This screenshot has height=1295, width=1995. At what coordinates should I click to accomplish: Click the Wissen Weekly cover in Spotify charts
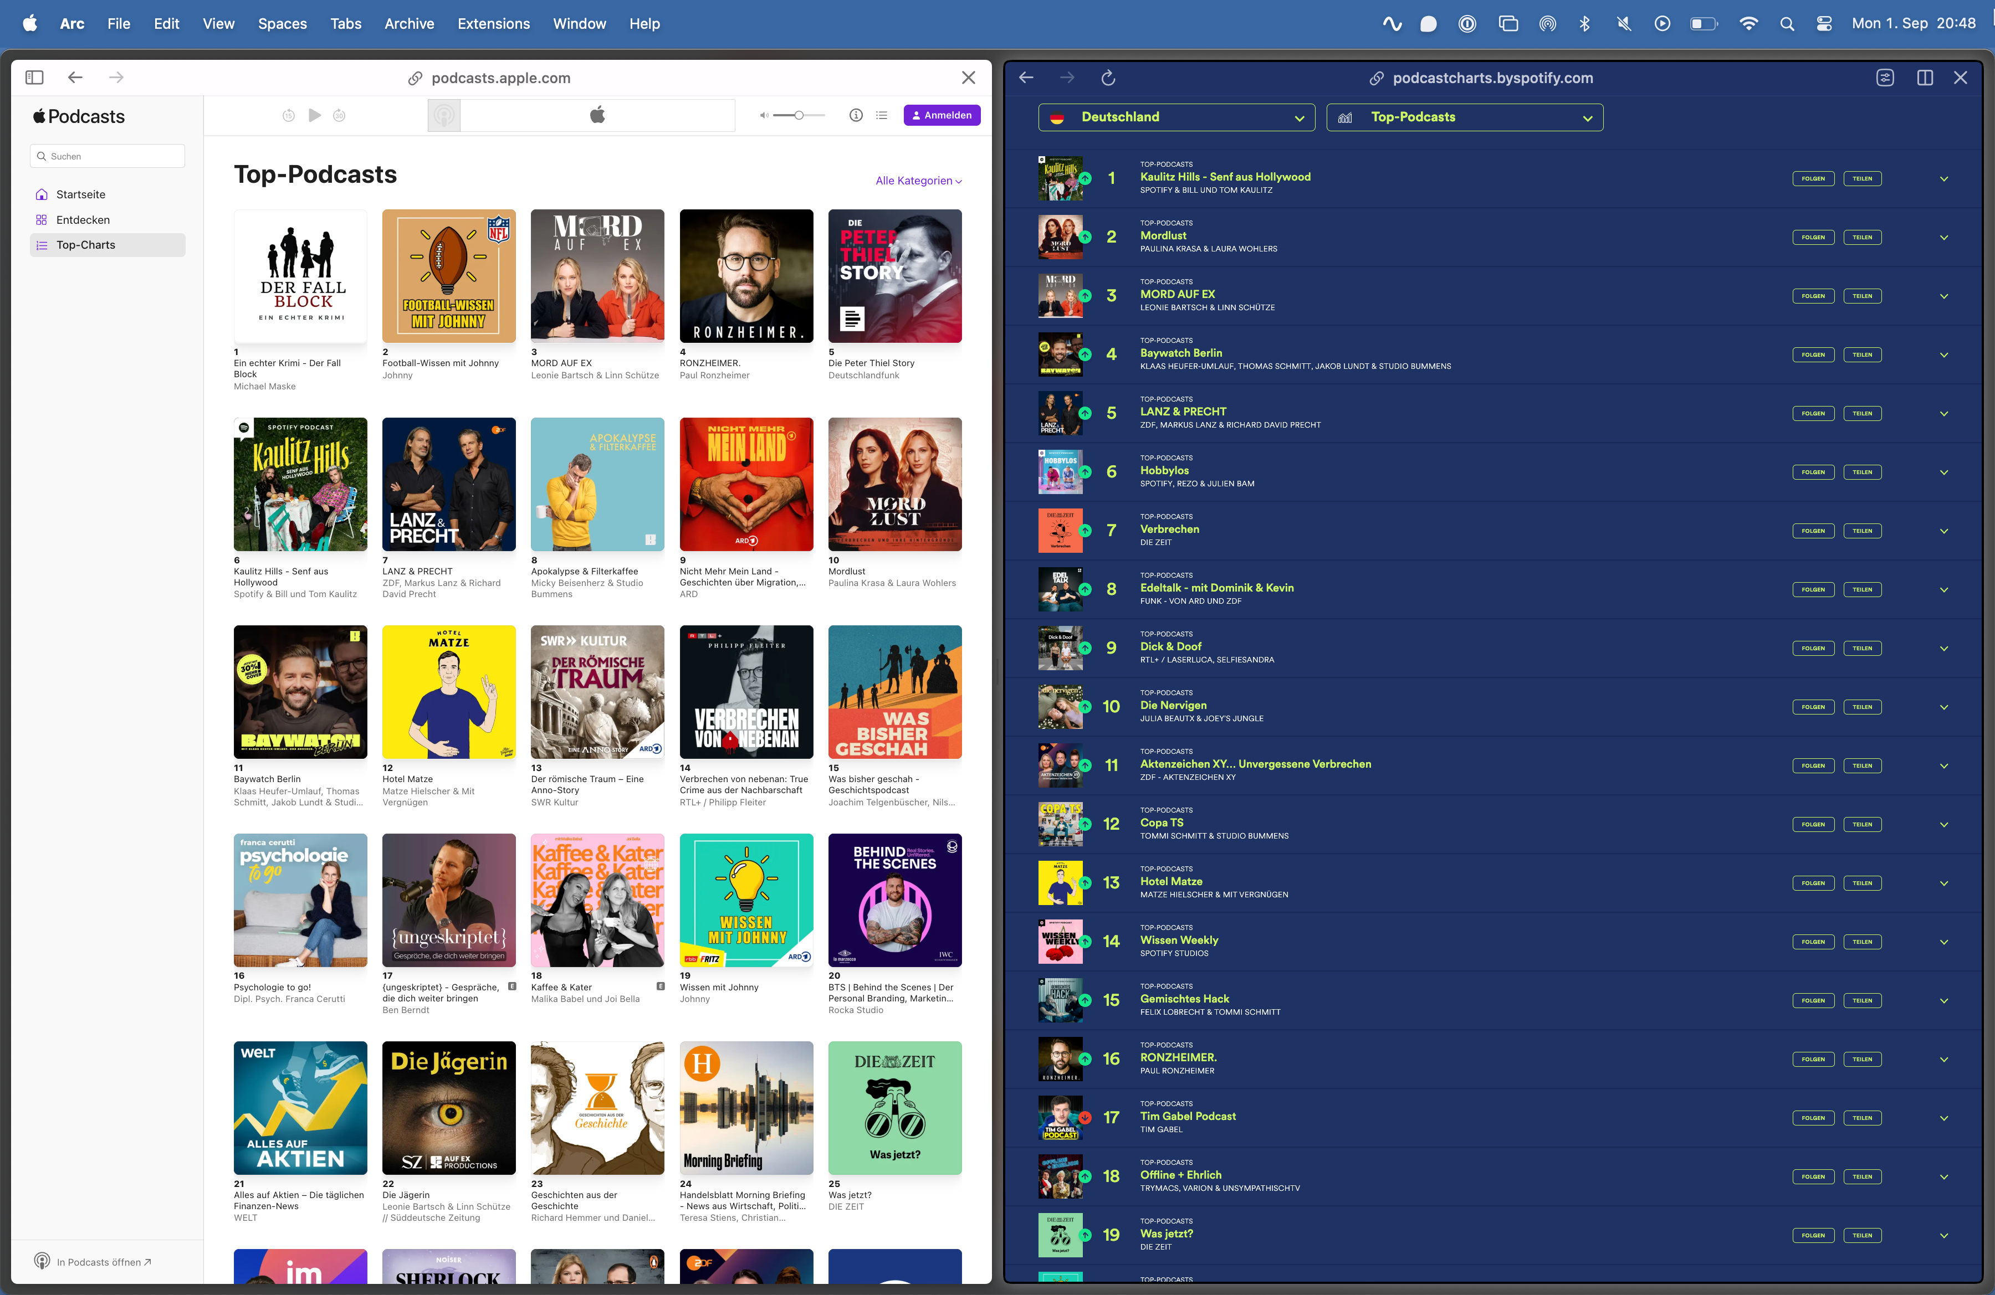point(1060,942)
